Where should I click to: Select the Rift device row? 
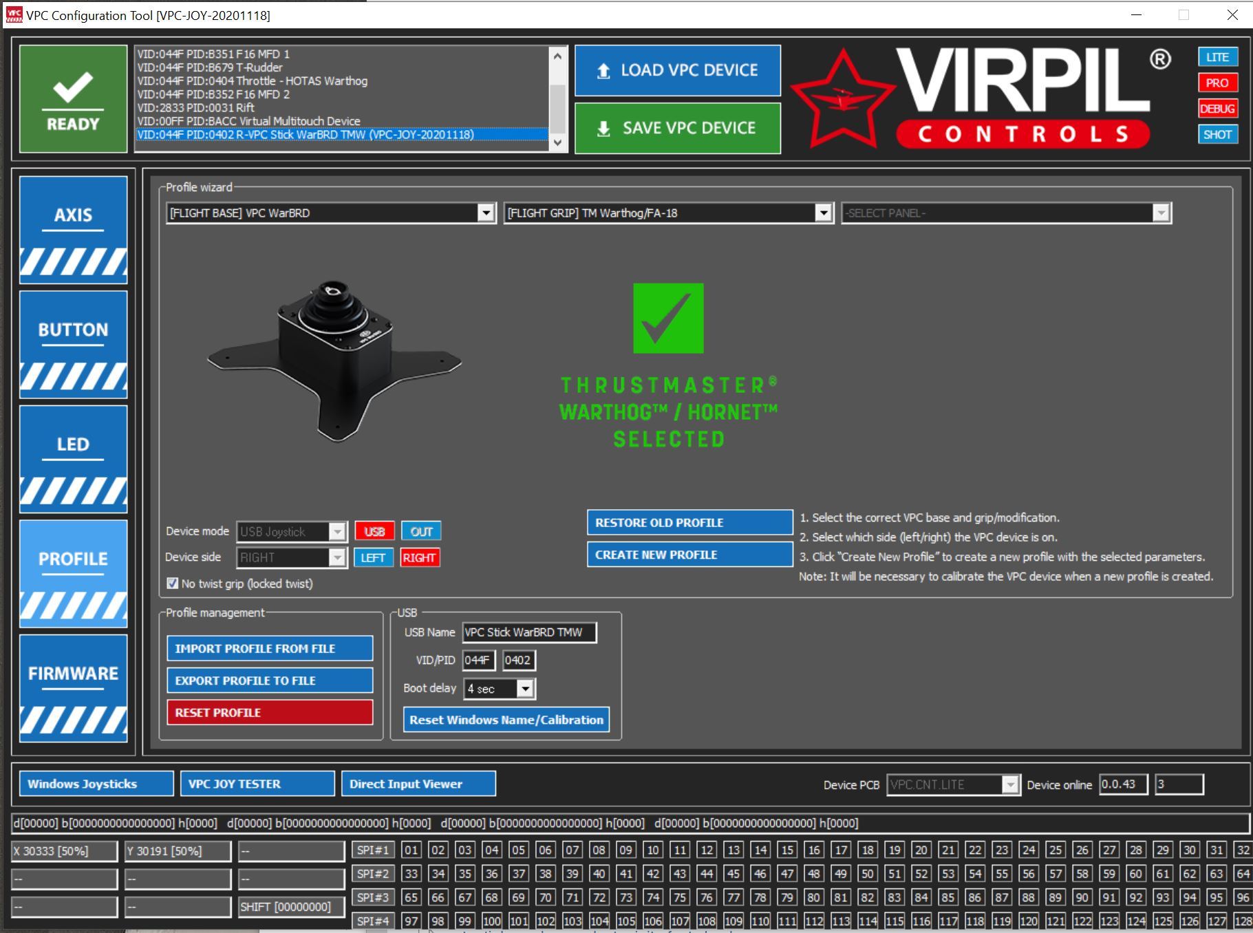click(342, 108)
